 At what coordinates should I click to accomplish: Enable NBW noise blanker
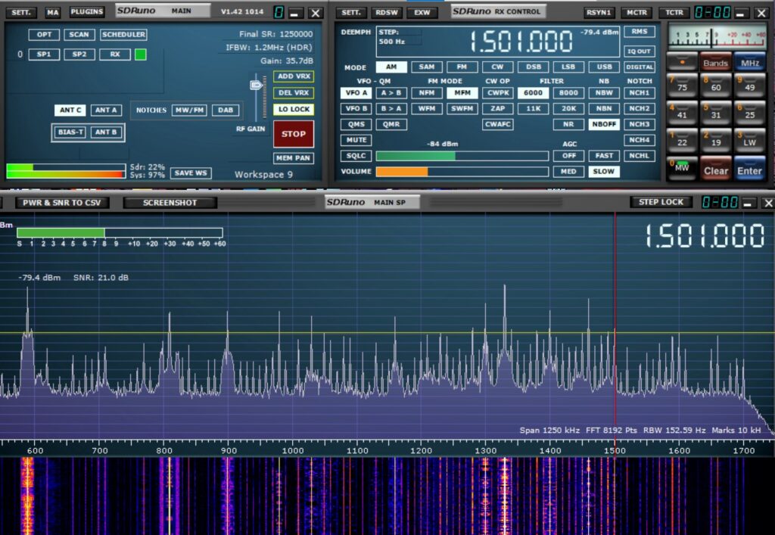tap(604, 92)
